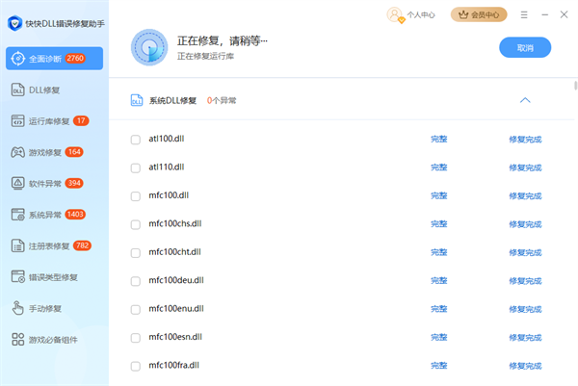Open the hamburger menu in title bar
This screenshot has height=386, width=578.
524,14
